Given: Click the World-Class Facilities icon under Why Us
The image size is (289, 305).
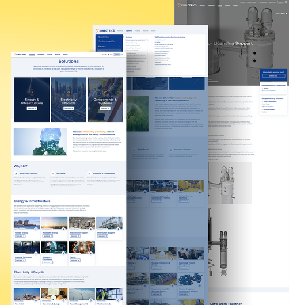Looking at the screenshot, I should [x=16, y=173].
